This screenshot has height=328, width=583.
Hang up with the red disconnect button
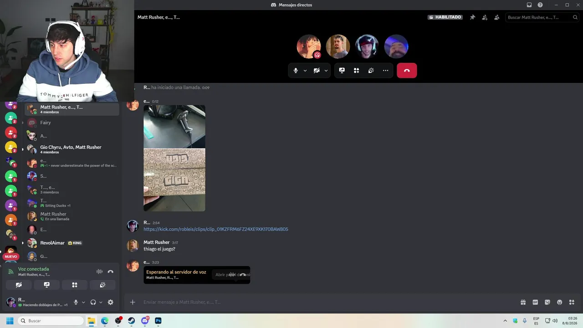coord(407,71)
